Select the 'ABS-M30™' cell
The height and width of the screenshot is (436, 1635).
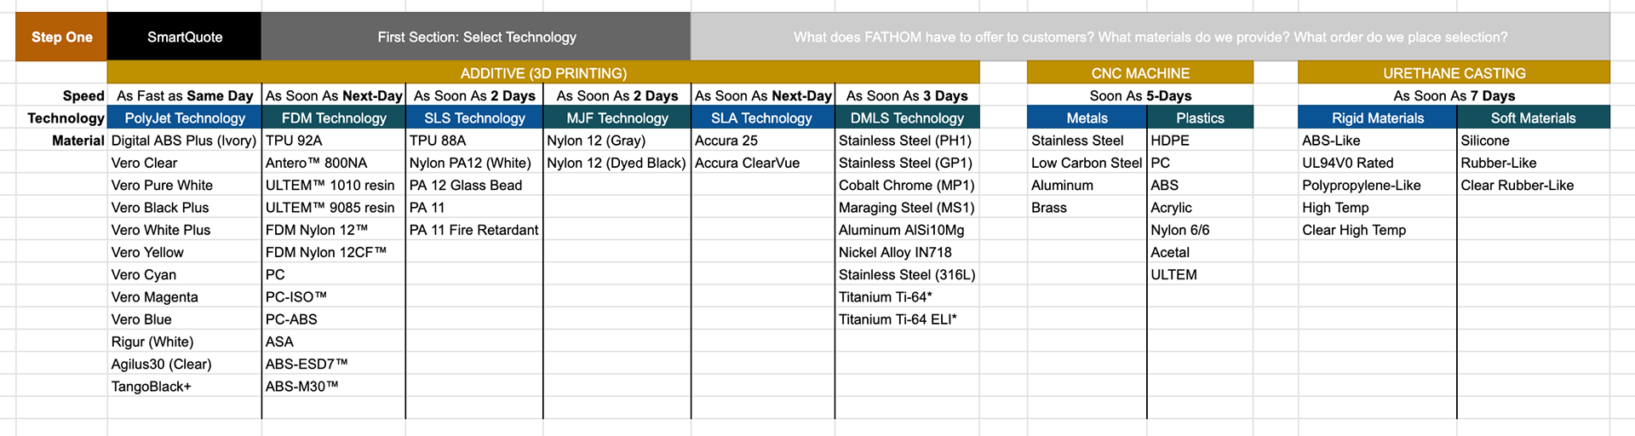tap(334, 386)
